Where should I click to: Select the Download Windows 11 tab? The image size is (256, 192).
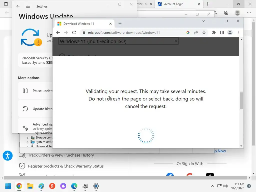(x=84, y=24)
